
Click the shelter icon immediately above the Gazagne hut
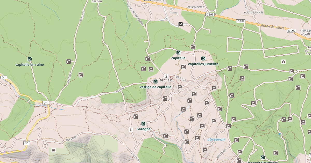tap(136, 116)
